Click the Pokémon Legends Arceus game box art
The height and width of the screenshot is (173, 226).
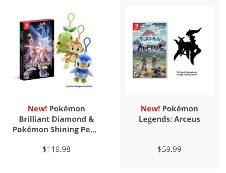click(150, 50)
